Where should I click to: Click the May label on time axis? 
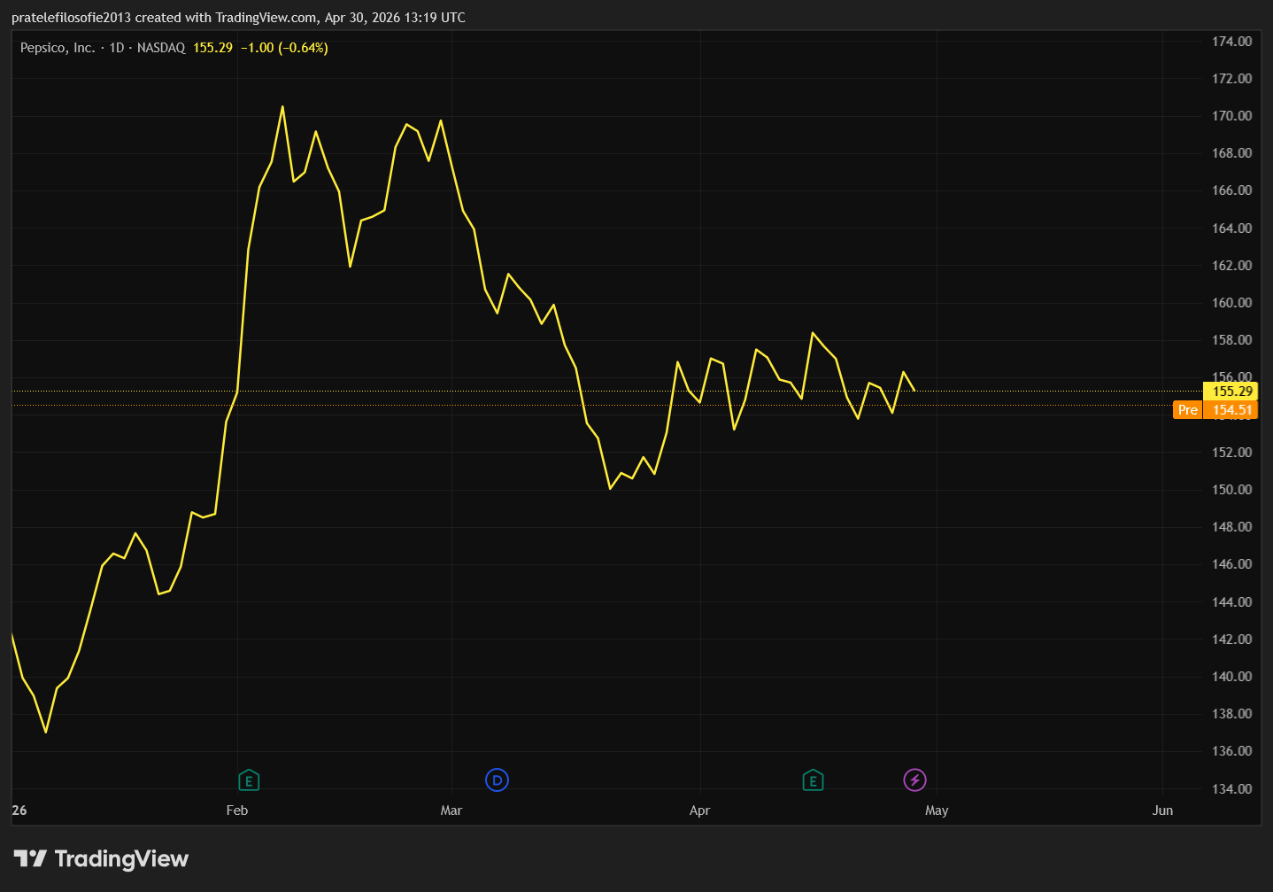coord(937,810)
